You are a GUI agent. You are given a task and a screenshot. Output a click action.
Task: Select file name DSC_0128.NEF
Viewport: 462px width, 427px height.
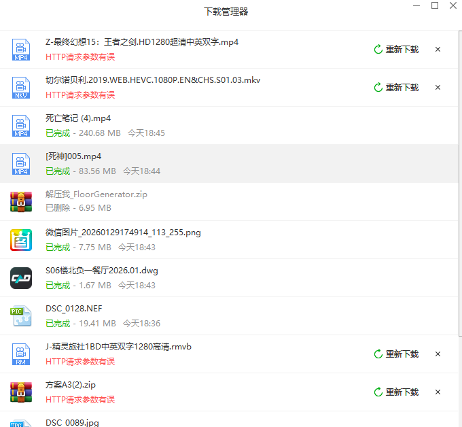[x=73, y=309]
